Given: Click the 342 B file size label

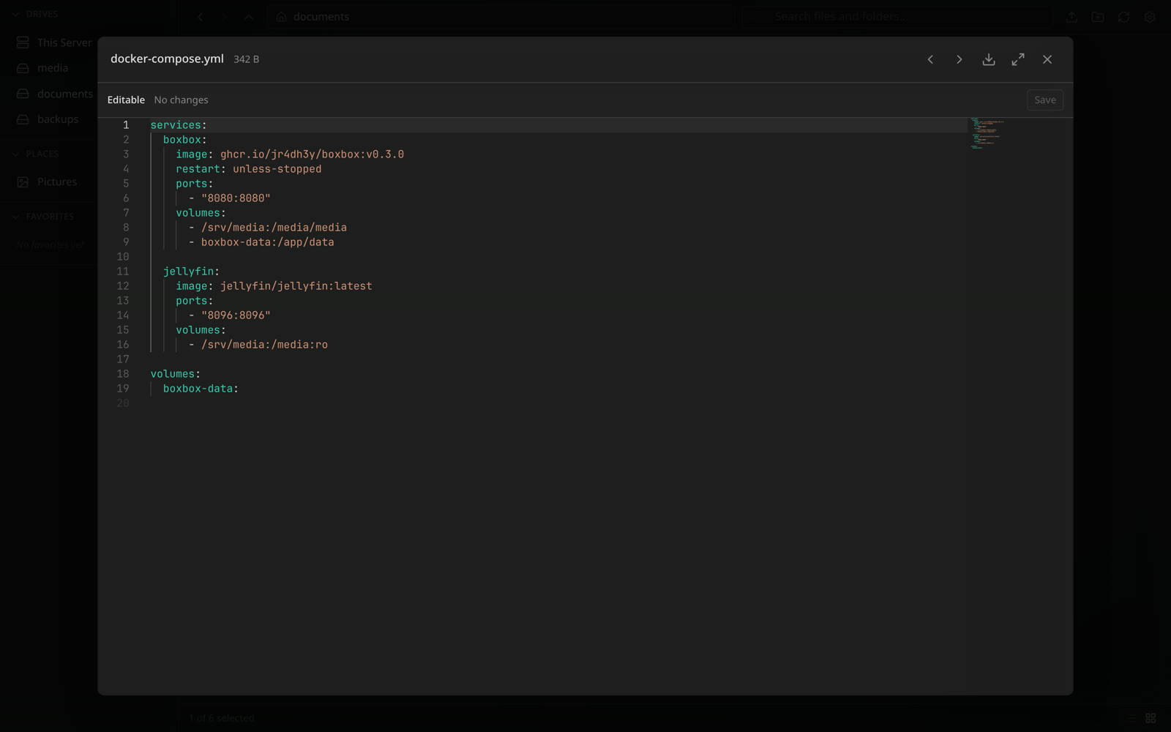Looking at the screenshot, I should [x=246, y=59].
